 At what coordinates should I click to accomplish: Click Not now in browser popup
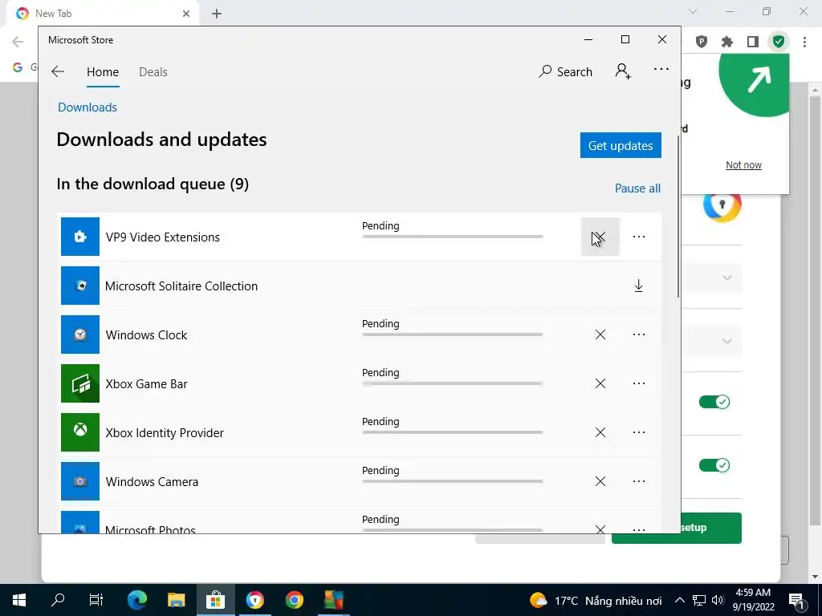click(x=743, y=165)
